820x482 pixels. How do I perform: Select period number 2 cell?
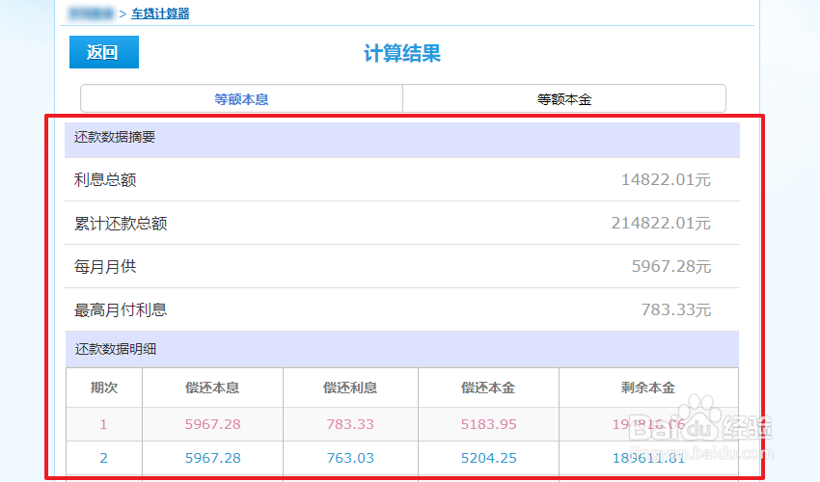(104, 458)
